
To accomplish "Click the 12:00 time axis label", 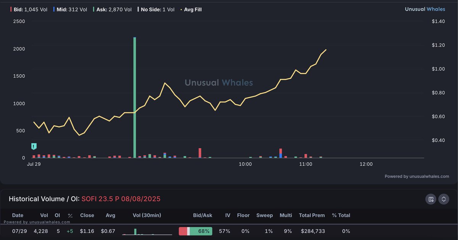I will 366,164.
